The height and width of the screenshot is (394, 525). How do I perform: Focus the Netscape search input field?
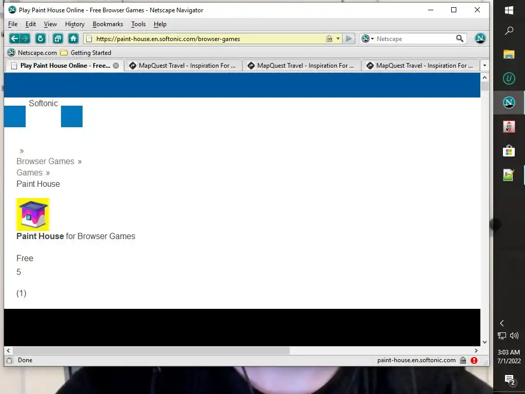tap(415, 38)
